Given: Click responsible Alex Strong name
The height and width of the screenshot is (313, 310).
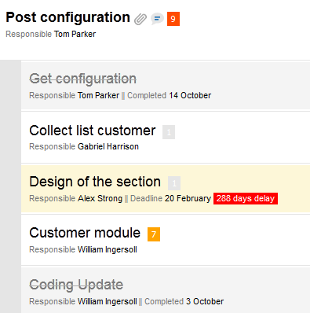Looking at the screenshot, I should pyautogui.click(x=100, y=198).
